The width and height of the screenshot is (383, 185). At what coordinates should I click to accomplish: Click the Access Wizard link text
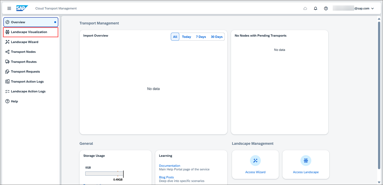(x=255, y=172)
